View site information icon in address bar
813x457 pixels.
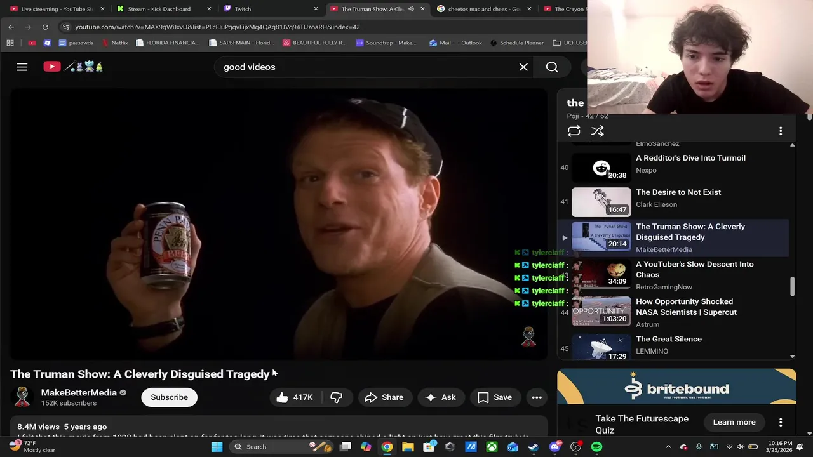[x=65, y=27]
